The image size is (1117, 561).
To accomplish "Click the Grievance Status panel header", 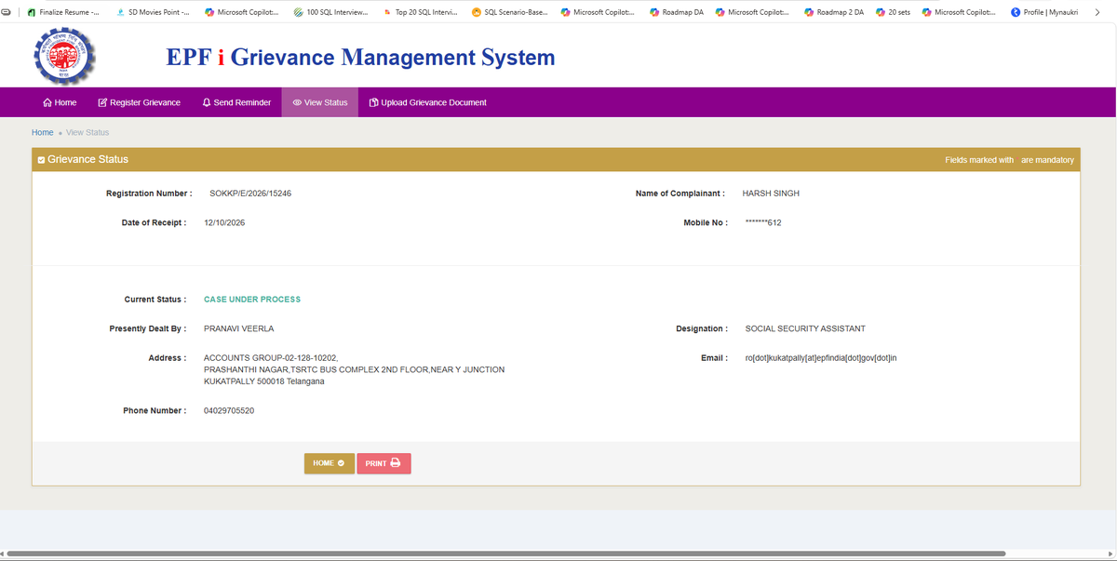I will click(556, 160).
